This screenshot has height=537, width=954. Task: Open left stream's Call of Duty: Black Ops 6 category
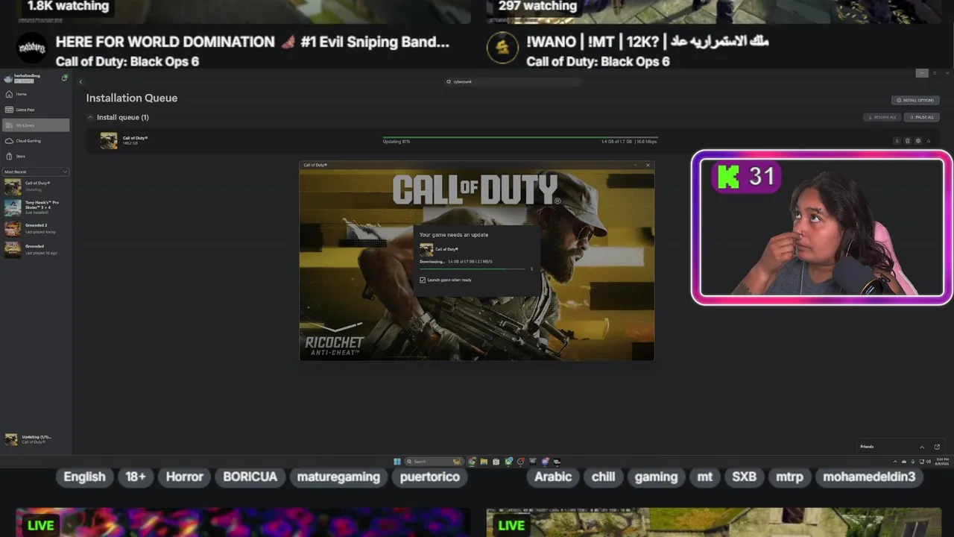point(127,61)
